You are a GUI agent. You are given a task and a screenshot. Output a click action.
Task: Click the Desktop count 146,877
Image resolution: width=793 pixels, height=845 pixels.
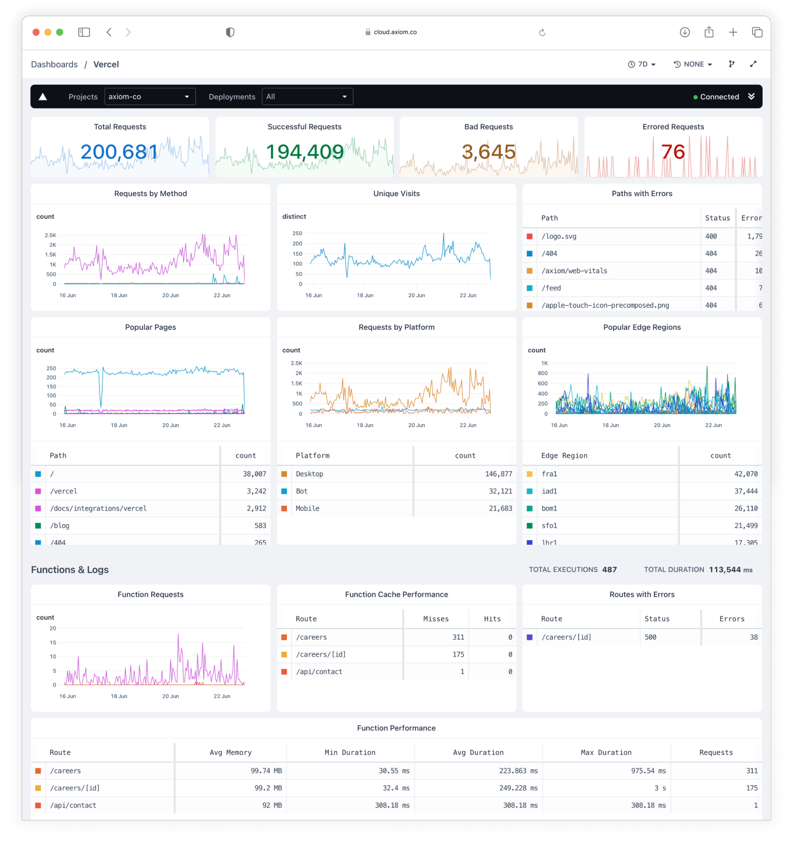tap(498, 474)
